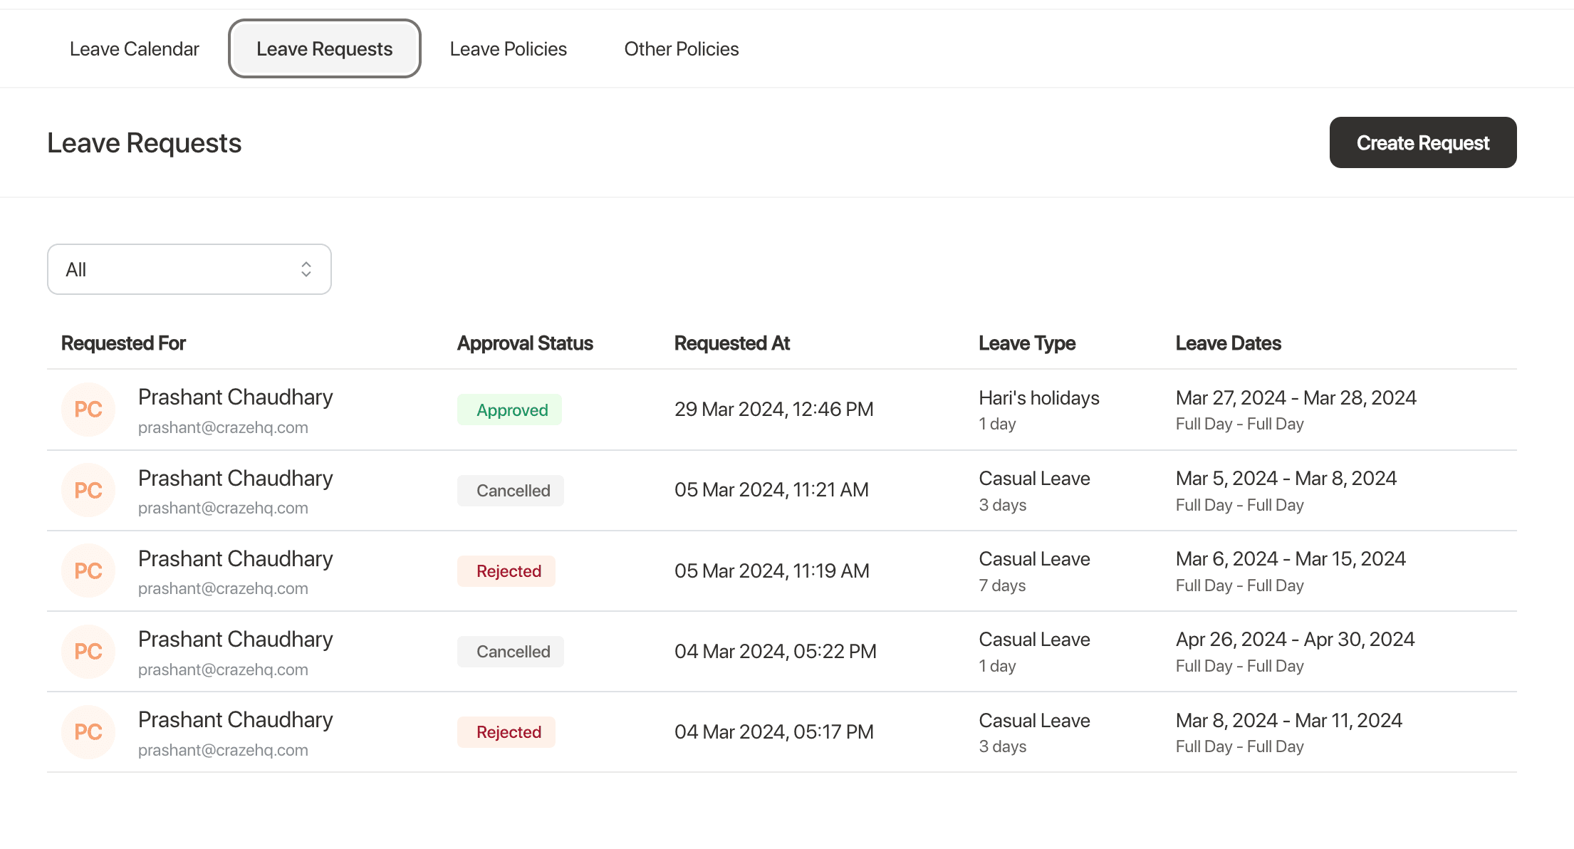Image resolution: width=1574 pixels, height=849 pixels.
Task: Click prashant@crazehq.com on the Hari's holidays row
Action: (x=224, y=427)
